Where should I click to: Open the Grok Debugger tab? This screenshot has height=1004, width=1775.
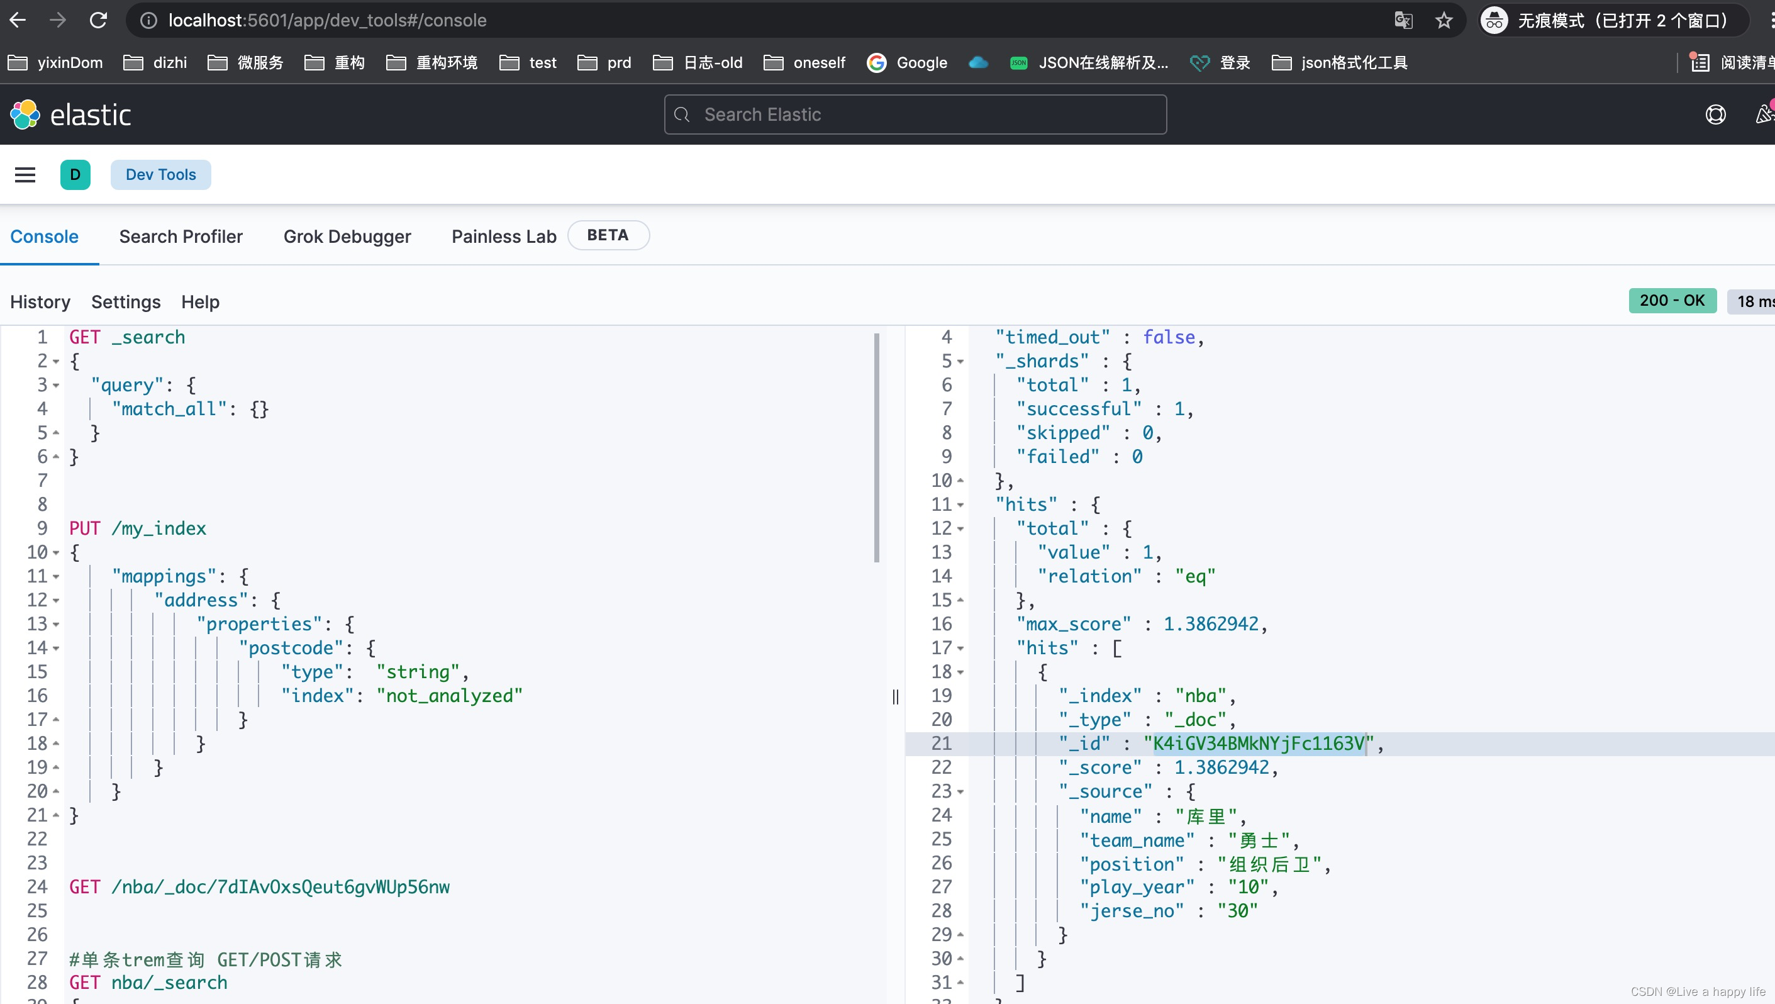click(347, 237)
